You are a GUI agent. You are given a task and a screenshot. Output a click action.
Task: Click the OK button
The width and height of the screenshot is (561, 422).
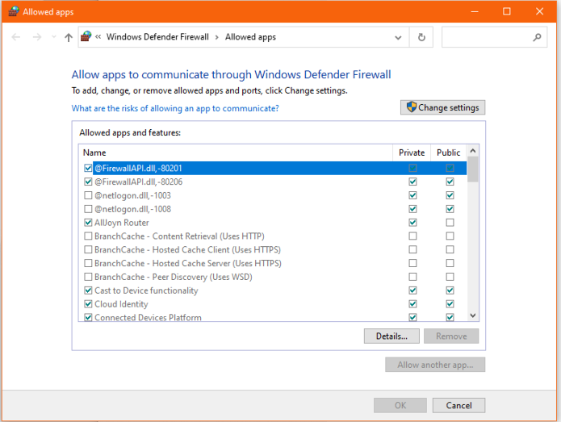click(400, 405)
